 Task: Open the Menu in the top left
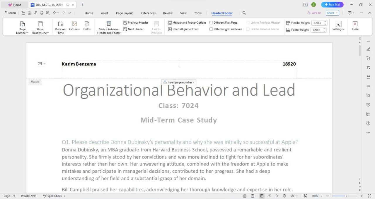tap(10, 13)
